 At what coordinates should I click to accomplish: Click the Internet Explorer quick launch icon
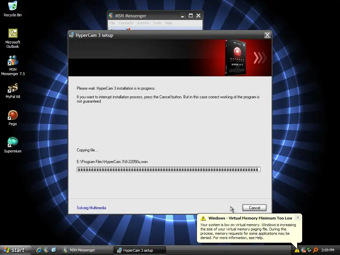tap(39, 250)
